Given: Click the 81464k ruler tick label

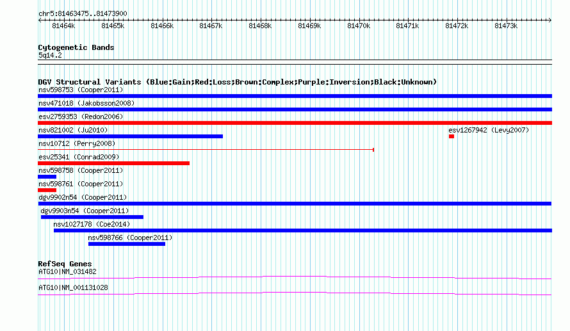Looking at the screenshot, I should [63, 26].
